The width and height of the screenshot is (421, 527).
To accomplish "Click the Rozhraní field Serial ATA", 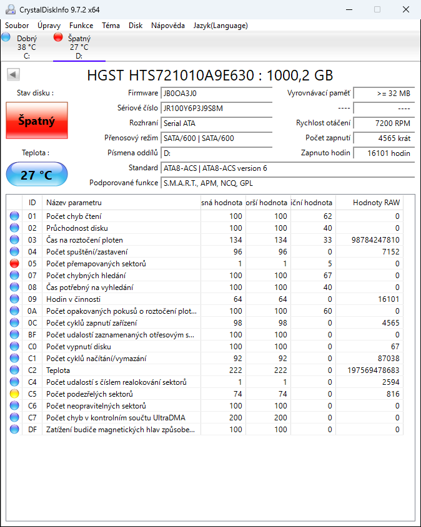I will click(x=216, y=123).
